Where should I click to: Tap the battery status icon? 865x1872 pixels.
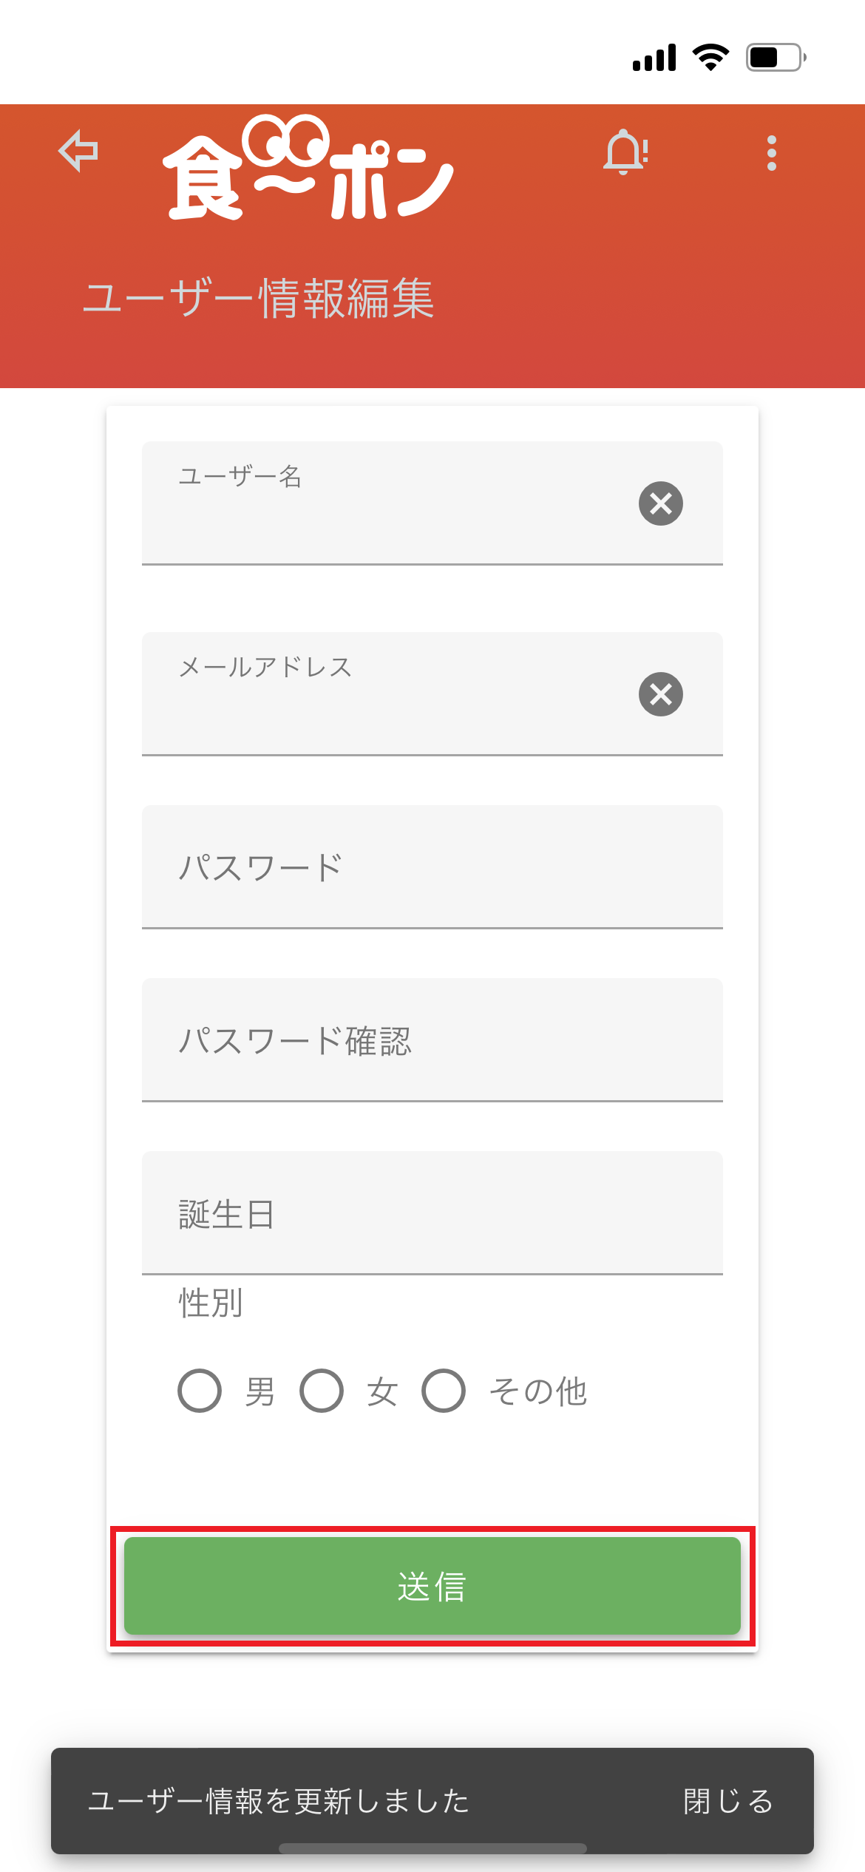(776, 57)
